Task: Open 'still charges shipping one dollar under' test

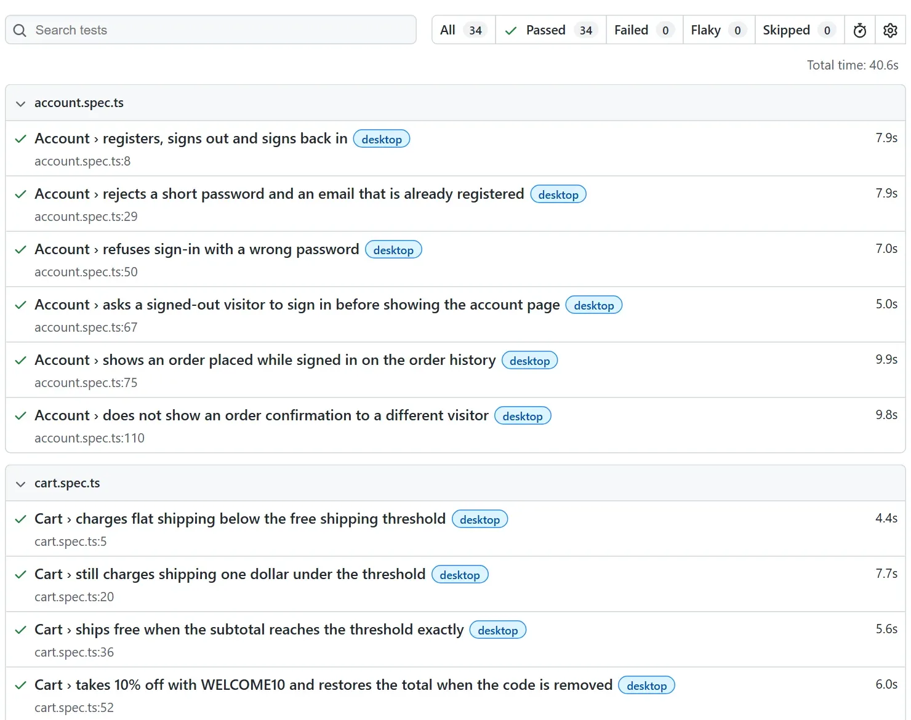Action: click(x=230, y=574)
